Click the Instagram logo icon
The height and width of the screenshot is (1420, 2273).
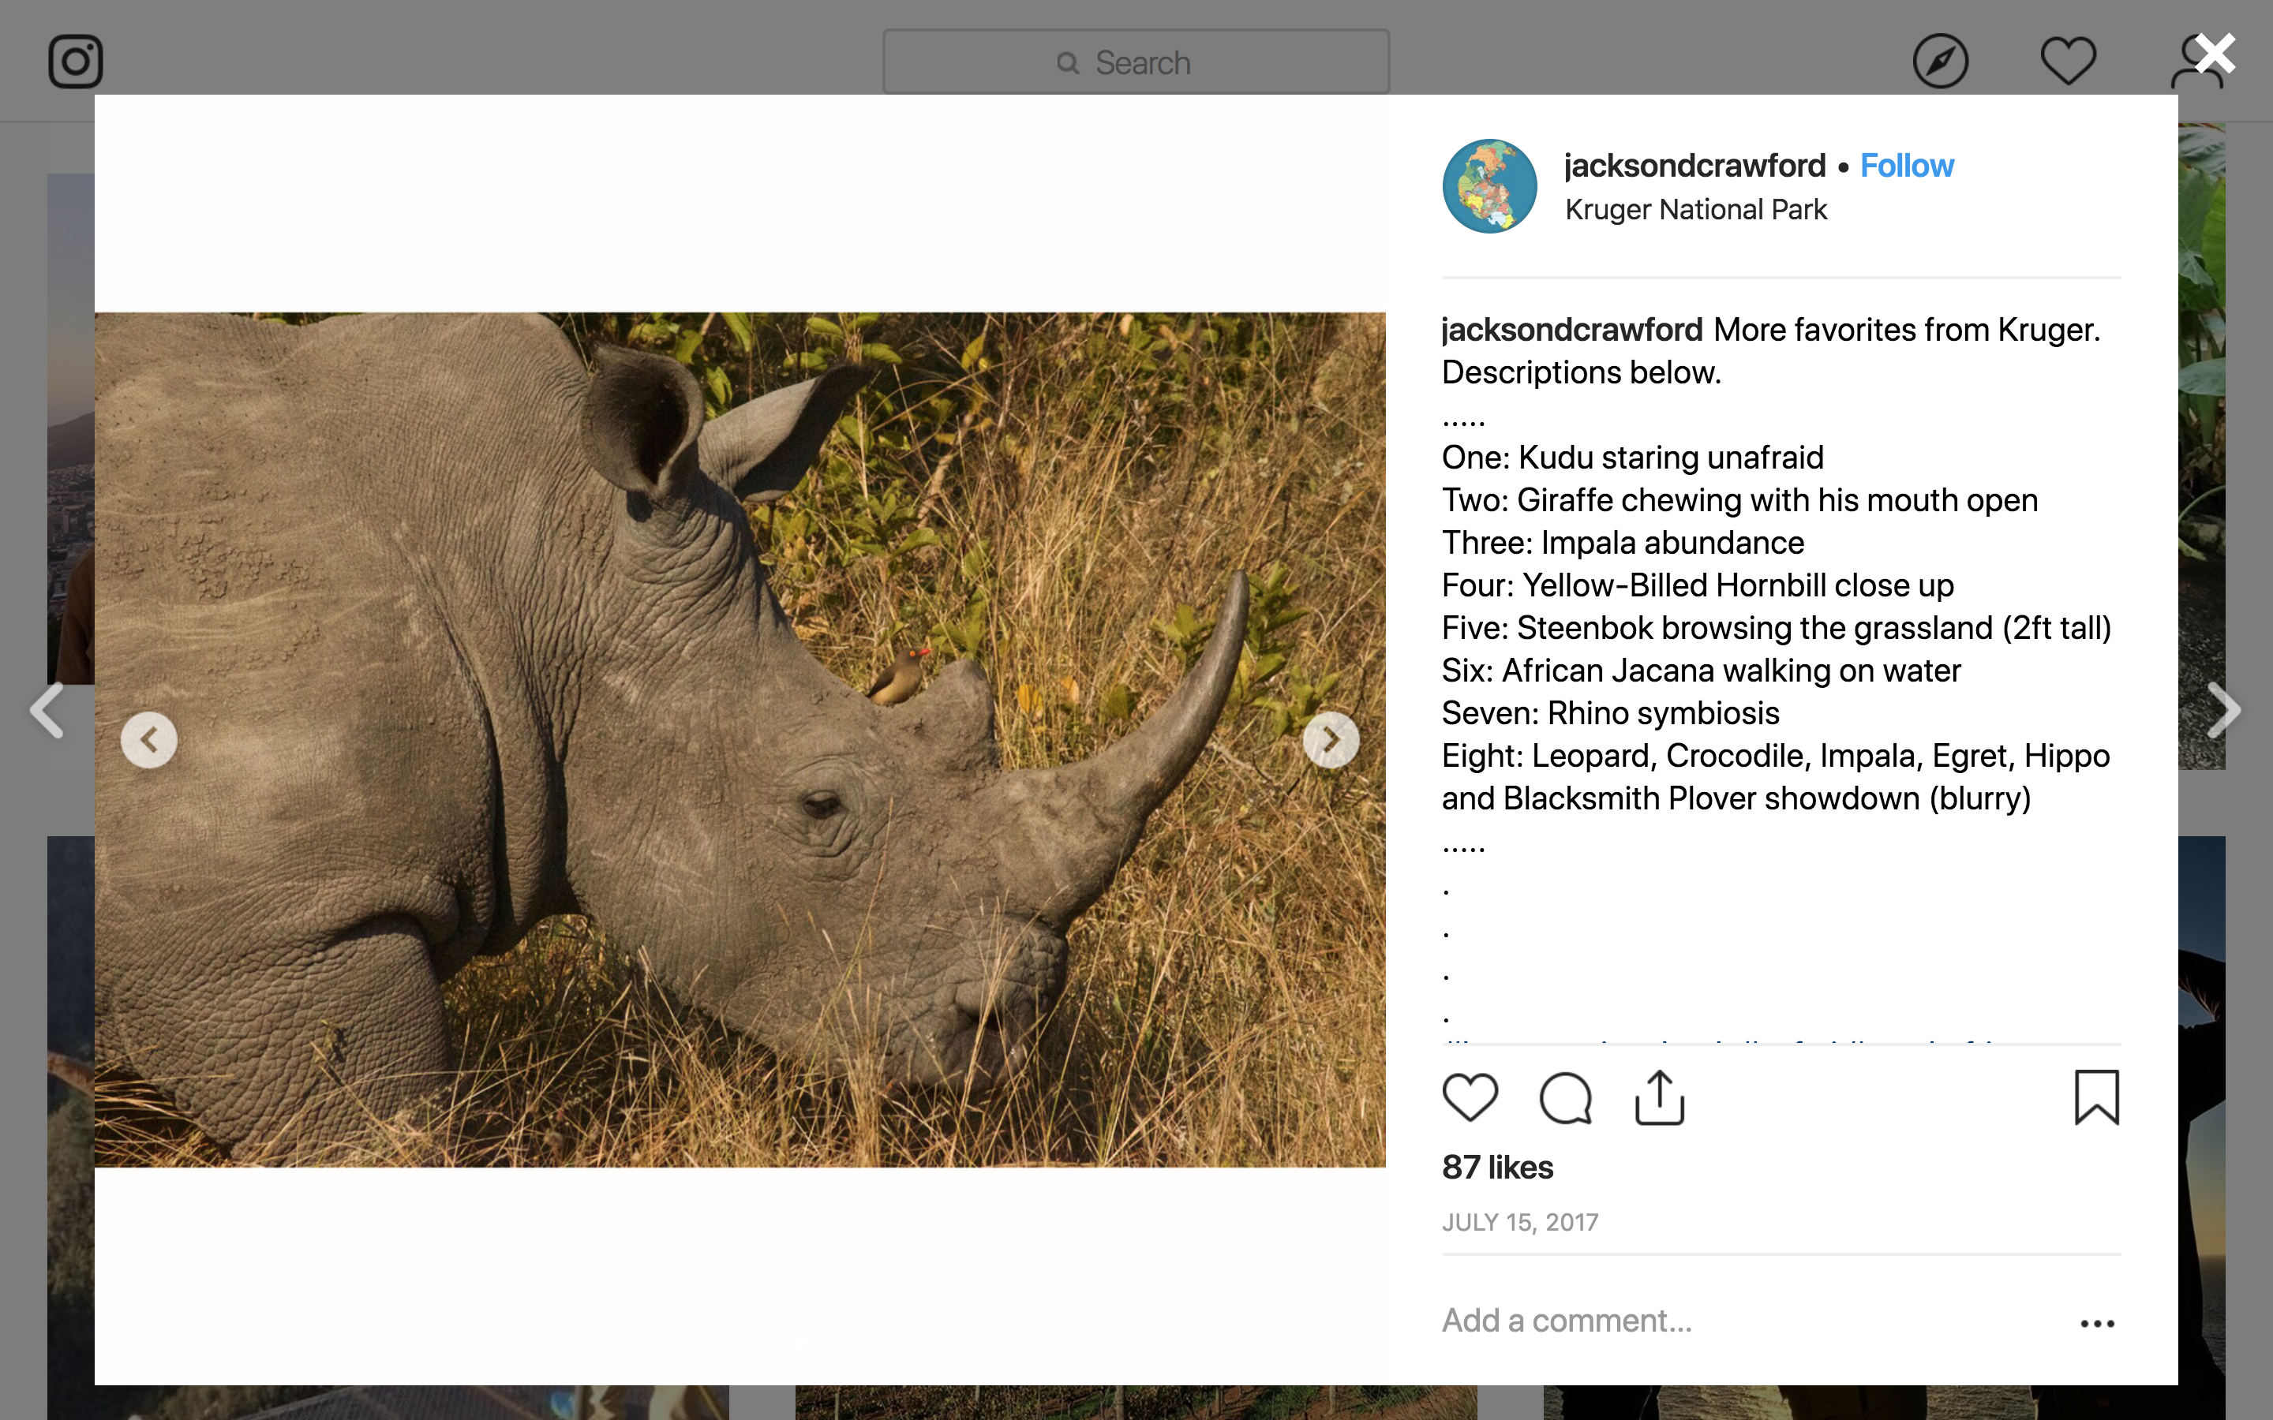(75, 62)
